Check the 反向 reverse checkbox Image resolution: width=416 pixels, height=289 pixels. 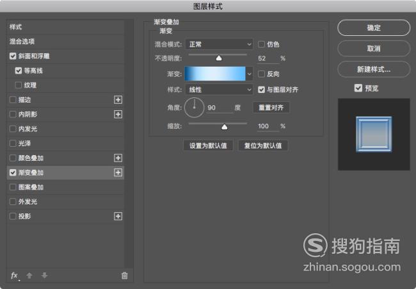coord(261,74)
